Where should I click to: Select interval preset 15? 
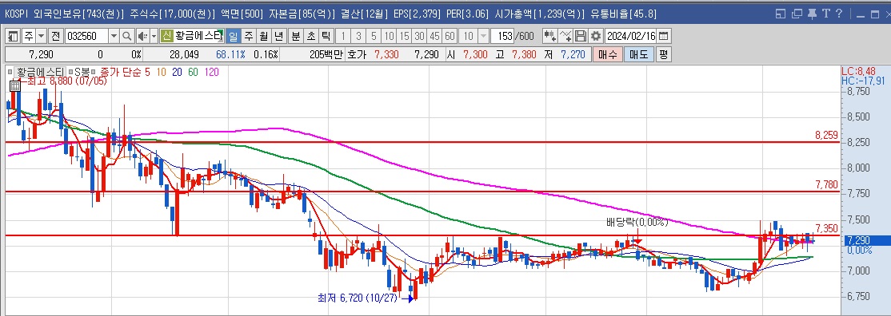404,37
